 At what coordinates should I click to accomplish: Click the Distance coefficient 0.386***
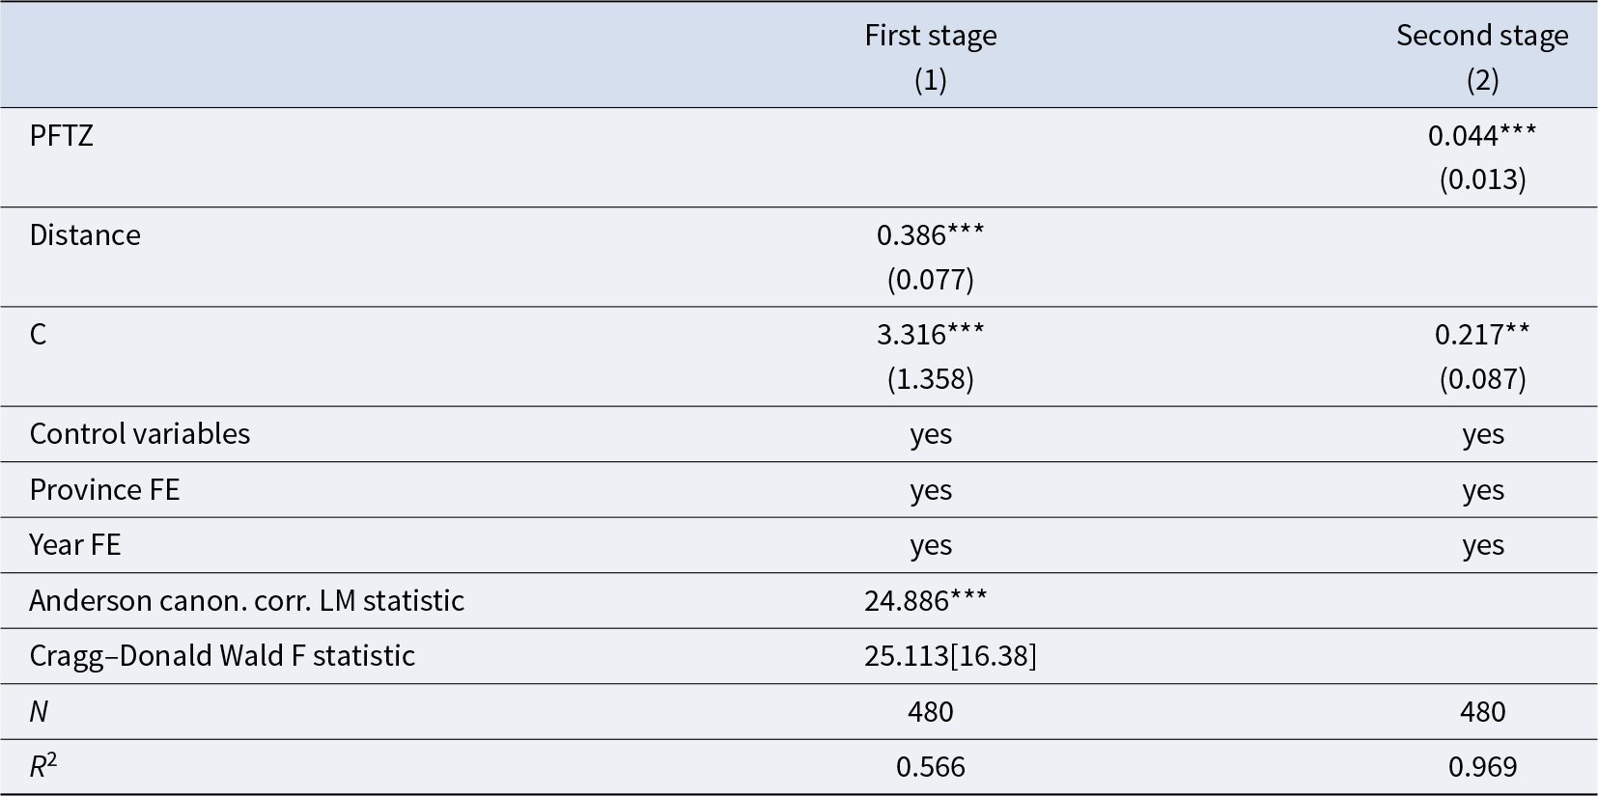click(x=930, y=235)
